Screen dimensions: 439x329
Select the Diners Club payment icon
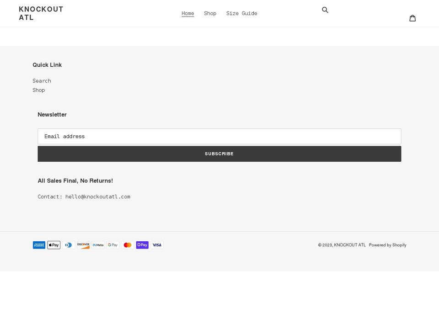[68, 245]
